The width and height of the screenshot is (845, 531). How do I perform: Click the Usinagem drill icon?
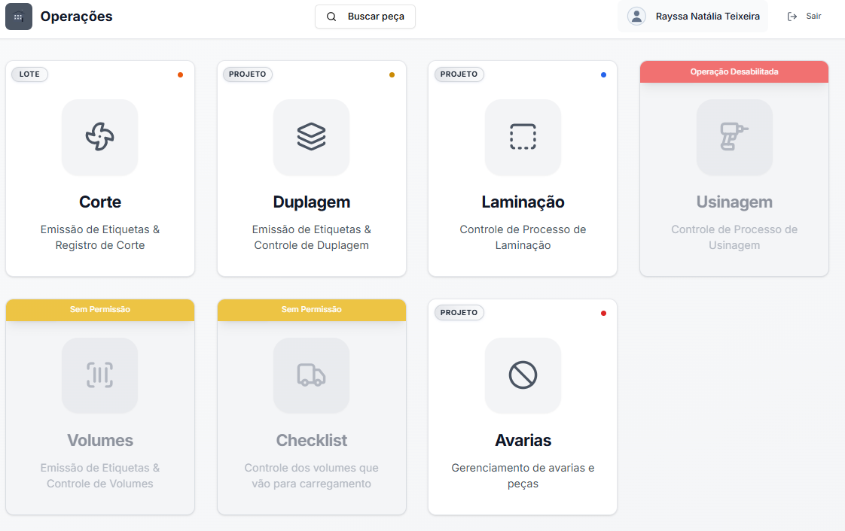click(734, 137)
